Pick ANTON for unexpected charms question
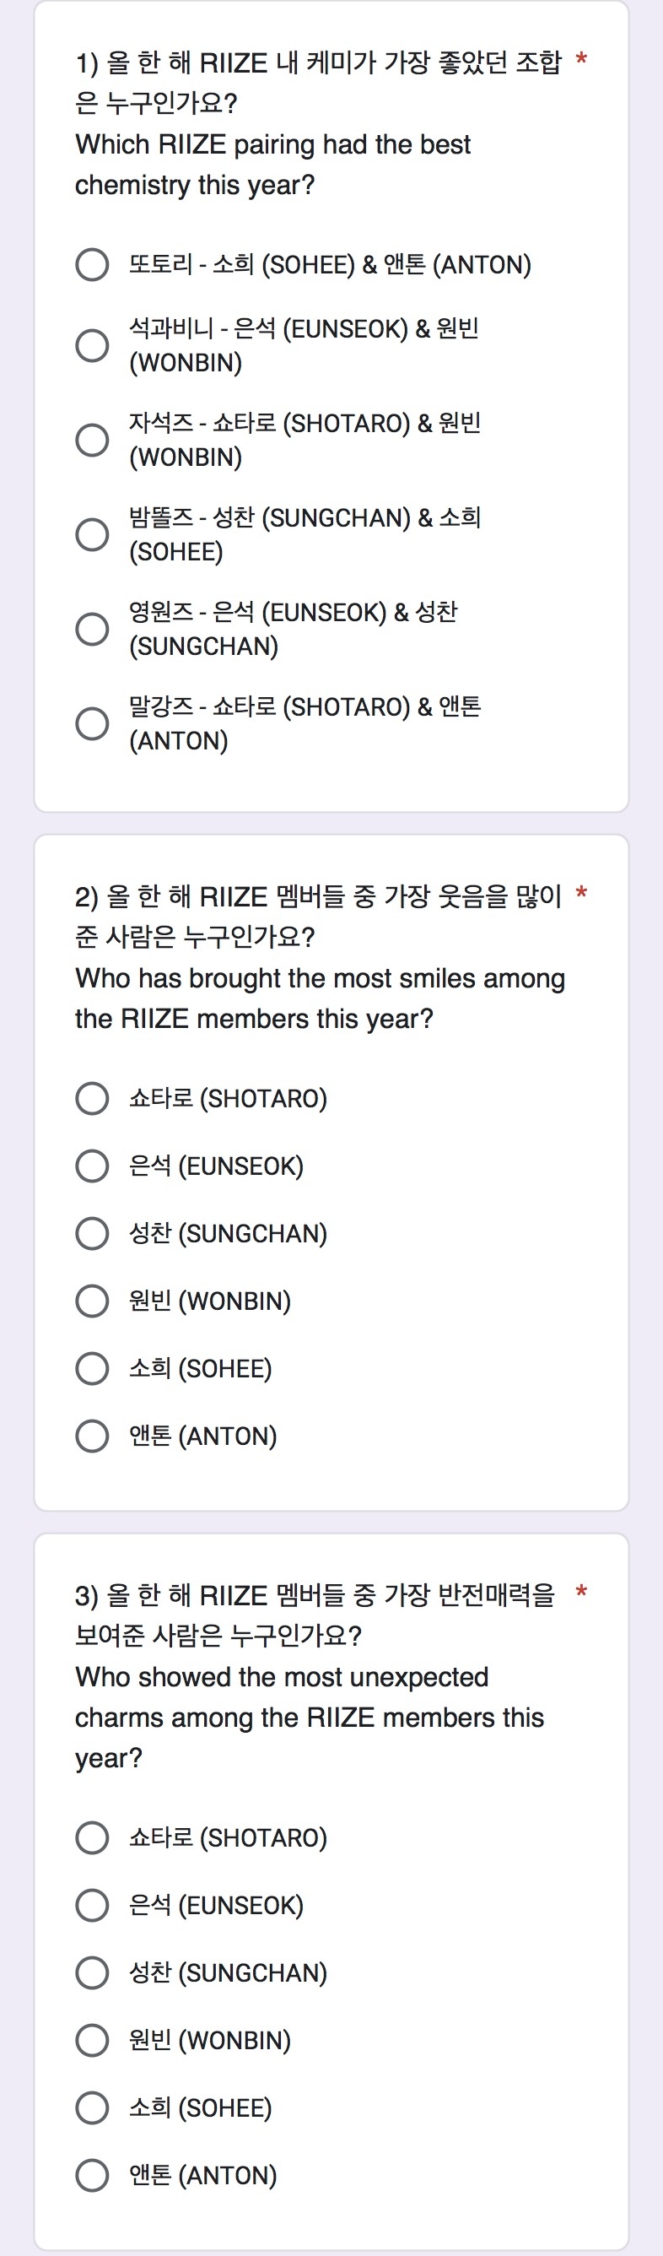This screenshot has width=663, height=2256. coord(92,2174)
